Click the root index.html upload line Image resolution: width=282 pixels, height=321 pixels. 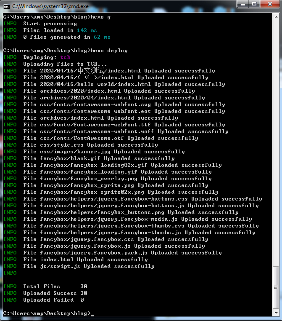75,260
